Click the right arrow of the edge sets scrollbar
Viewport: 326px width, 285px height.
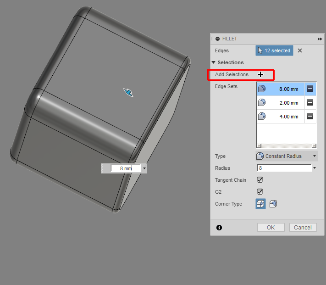[x=314, y=146]
